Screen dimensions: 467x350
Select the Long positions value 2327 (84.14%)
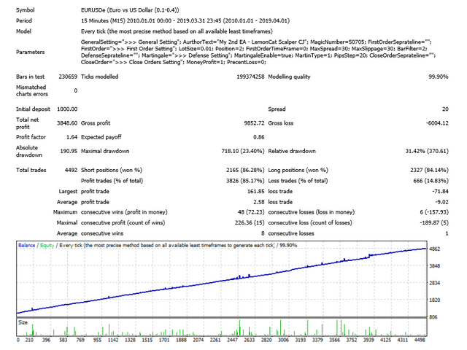[429, 170]
